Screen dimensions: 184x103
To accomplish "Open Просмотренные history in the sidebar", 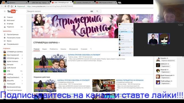I will click(x=13, y=35).
